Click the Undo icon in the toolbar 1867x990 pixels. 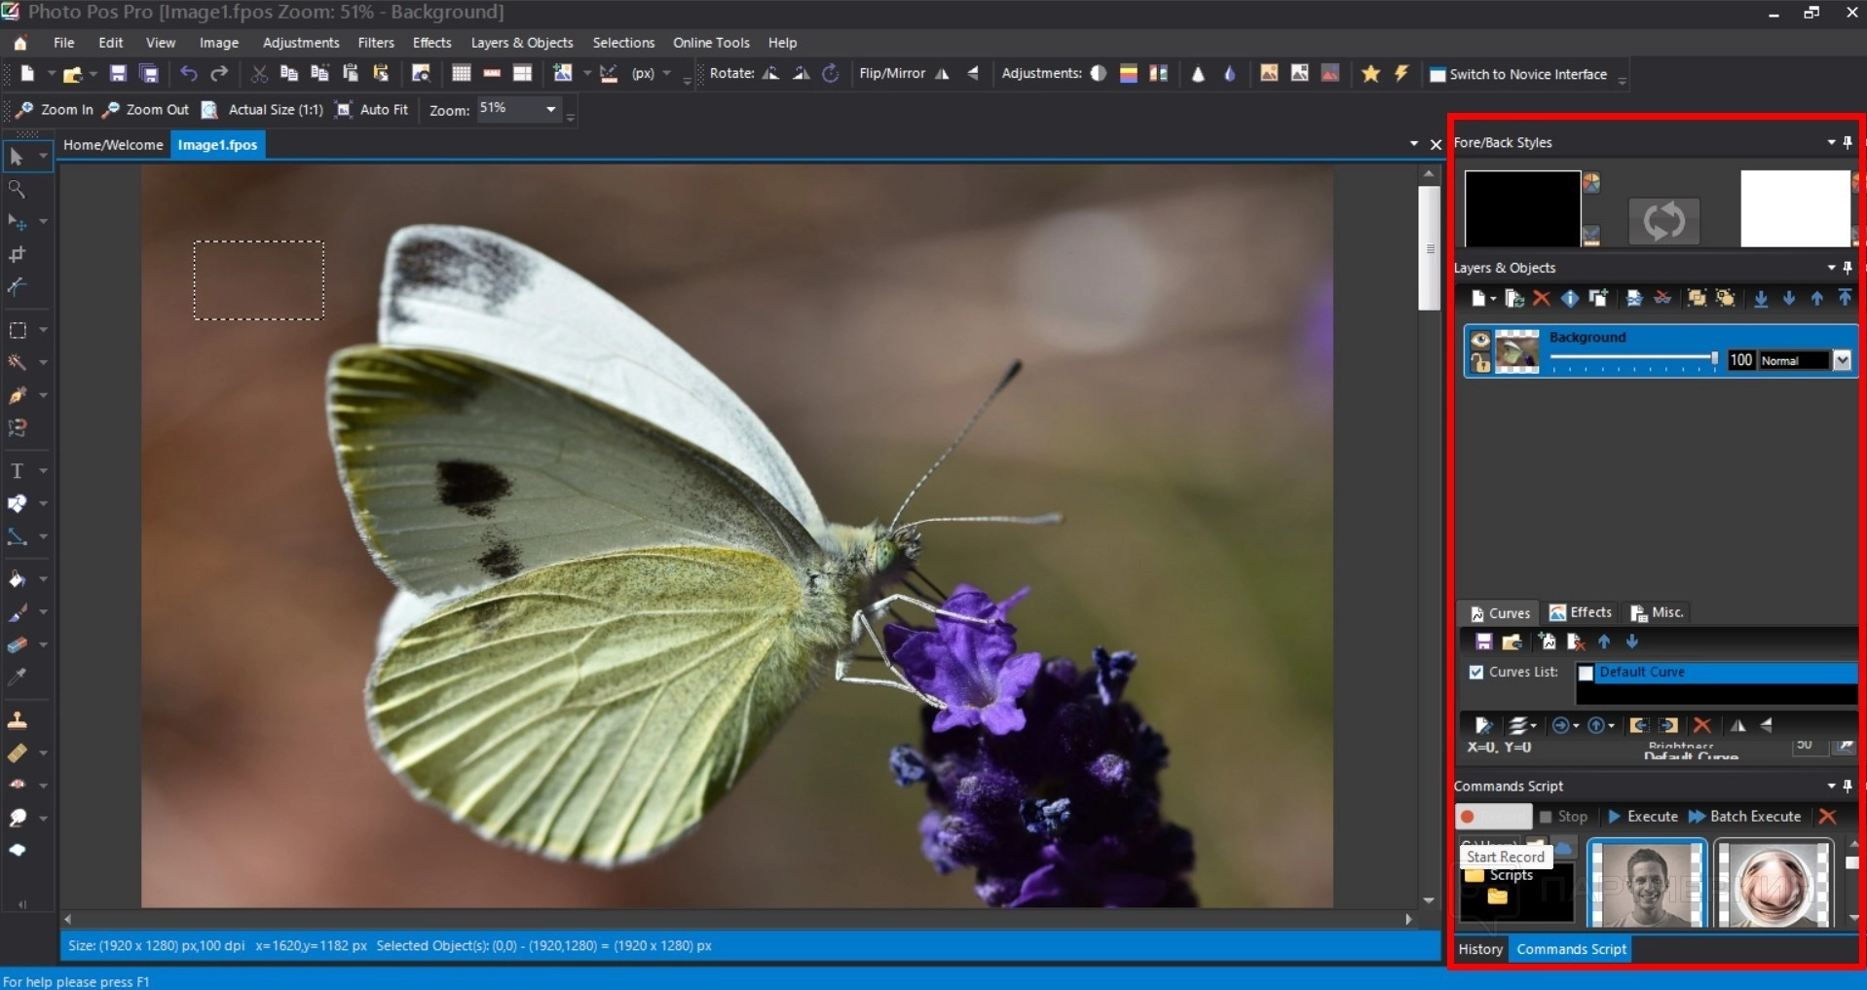pos(189,74)
